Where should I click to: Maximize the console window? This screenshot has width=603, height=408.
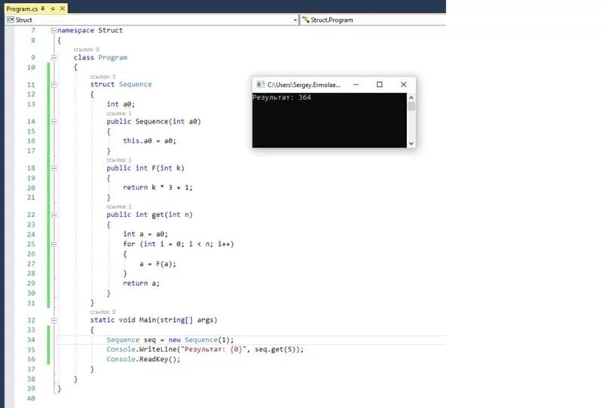coord(380,84)
